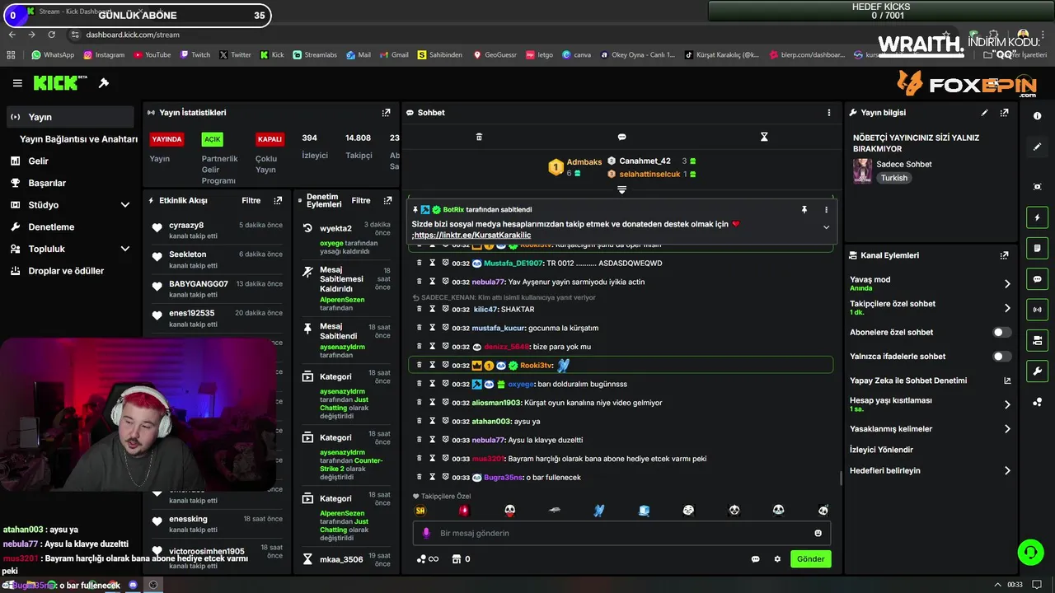Insert the SH emote from emote row
The image size is (1055, 593).
pyautogui.click(x=420, y=511)
